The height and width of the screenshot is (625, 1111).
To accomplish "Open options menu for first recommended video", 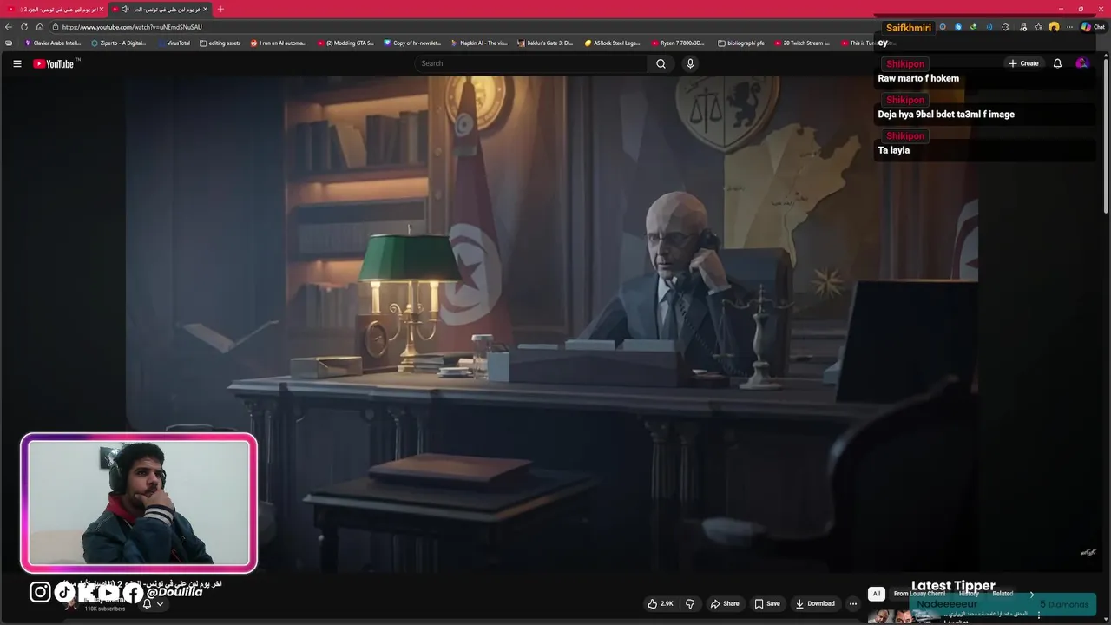I will pos(1038,615).
